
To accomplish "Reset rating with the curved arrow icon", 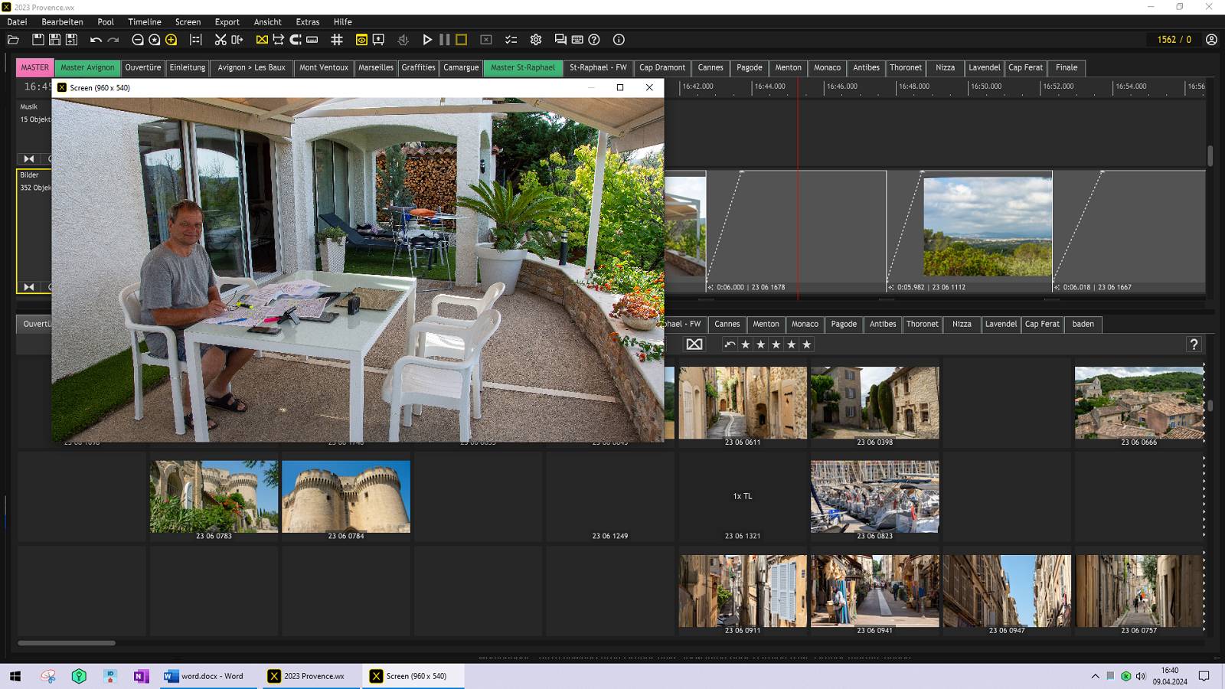I will pos(730,344).
